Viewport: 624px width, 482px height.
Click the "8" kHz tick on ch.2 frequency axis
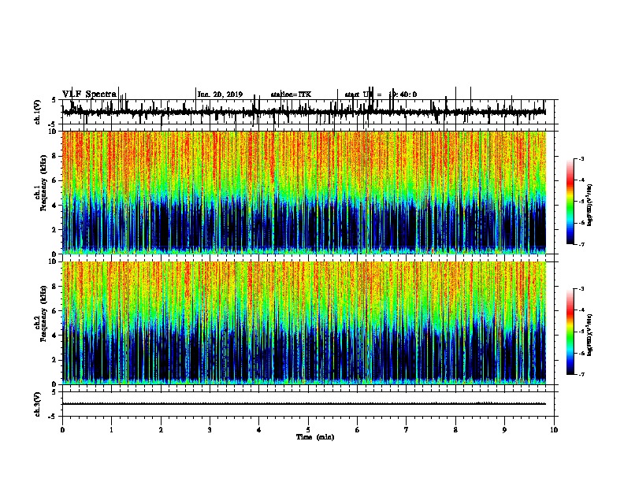coord(55,287)
